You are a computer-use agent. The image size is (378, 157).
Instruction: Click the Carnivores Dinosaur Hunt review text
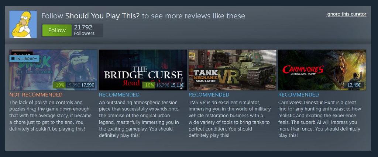point(320,119)
